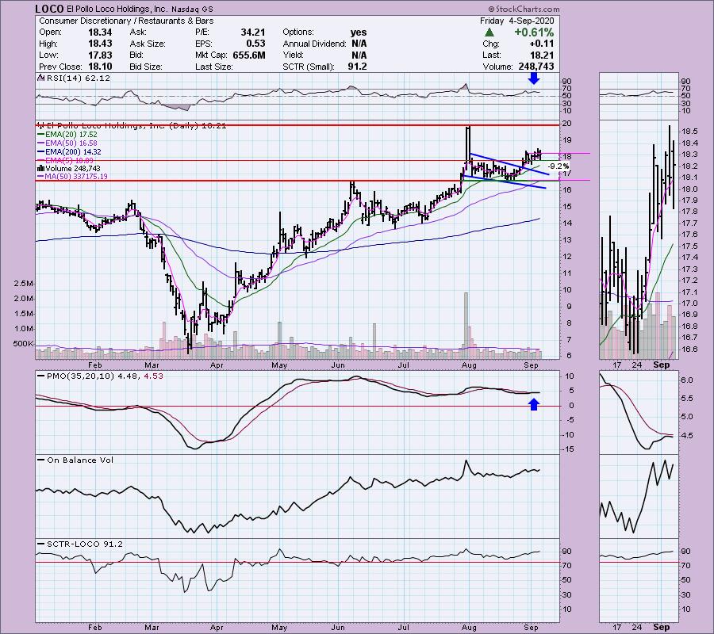Click the 2.5M volume axis label
Viewport: 714px width, 634px height.
point(24,284)
